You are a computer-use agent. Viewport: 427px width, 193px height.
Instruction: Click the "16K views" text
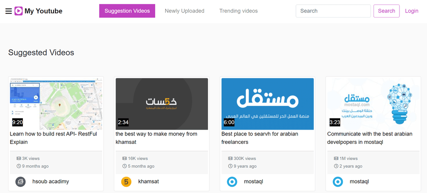(138, 158)
